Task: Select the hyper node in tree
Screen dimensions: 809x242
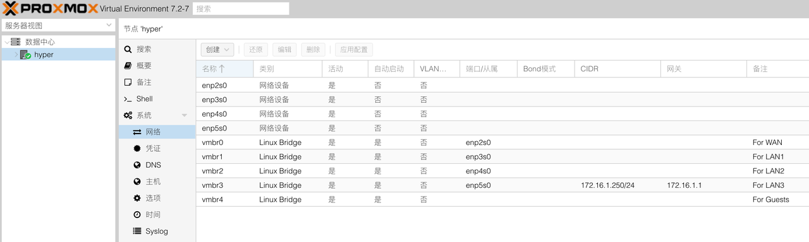Action: pyautogui.click(x=44, y=55)
